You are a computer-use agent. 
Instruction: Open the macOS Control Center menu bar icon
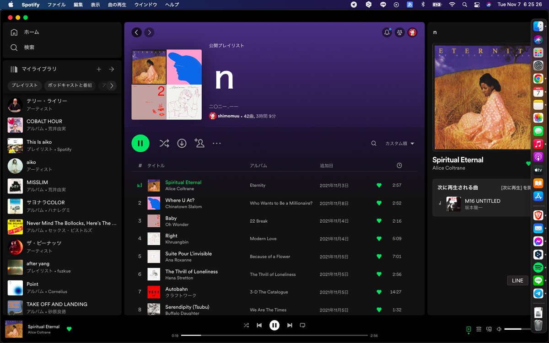(477, 5)
